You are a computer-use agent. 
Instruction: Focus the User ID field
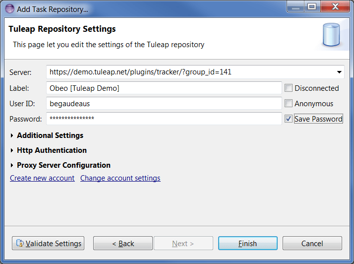tap(164, 104)
